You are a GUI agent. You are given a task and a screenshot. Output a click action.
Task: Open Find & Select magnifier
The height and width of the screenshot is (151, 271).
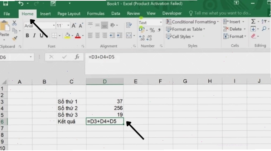click(x=264, y=29)
